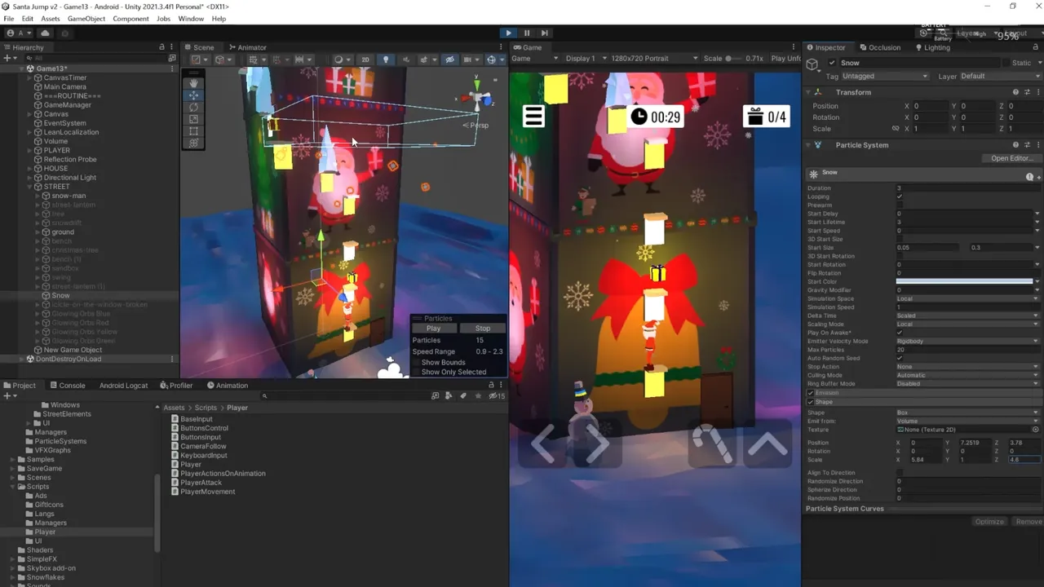Click Particle System preset settings icon
This screenshot has height=587, width=1044.
click(1027, 145)
